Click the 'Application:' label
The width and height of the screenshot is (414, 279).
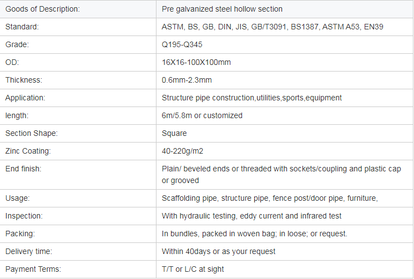25,98
